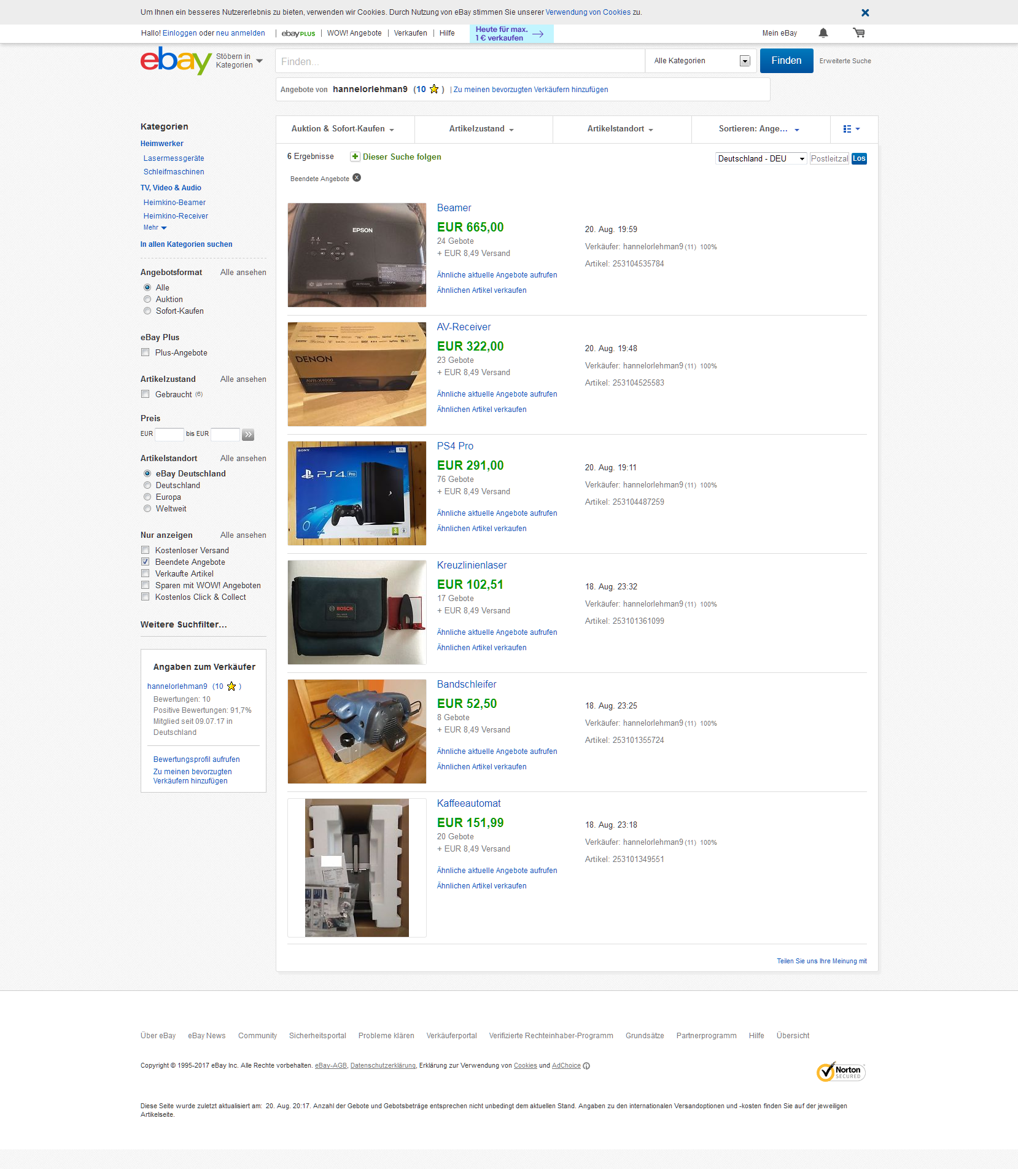Open Deutschland - DEU country dropdown
Viewport: 1018px width, 1169px height.
point(761,158)
